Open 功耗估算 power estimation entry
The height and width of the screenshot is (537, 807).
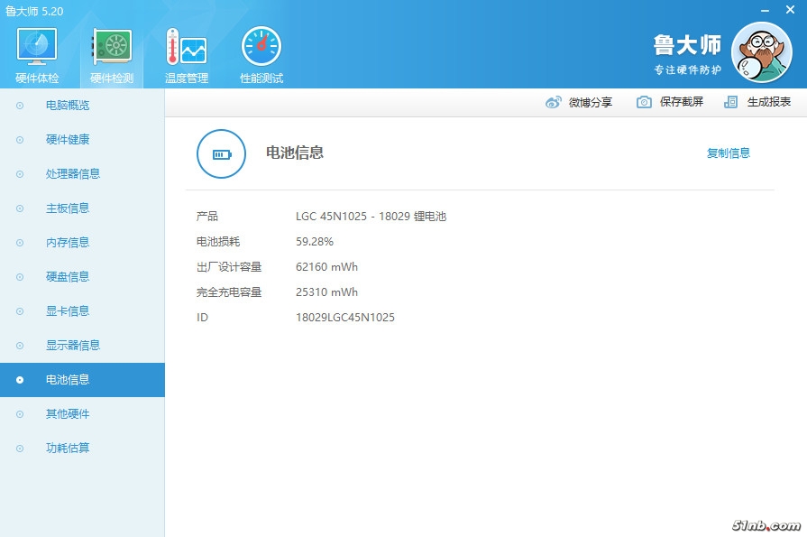68,449
